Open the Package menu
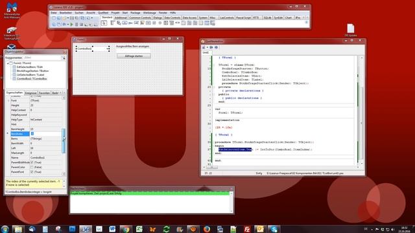 (136, 13)
